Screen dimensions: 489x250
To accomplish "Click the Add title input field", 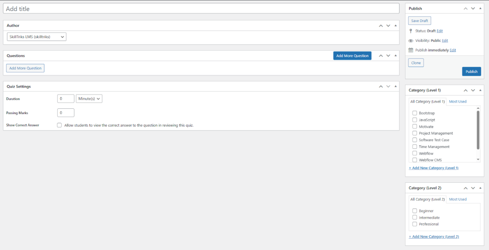I will pyautogui.click(x=201, y=9).
